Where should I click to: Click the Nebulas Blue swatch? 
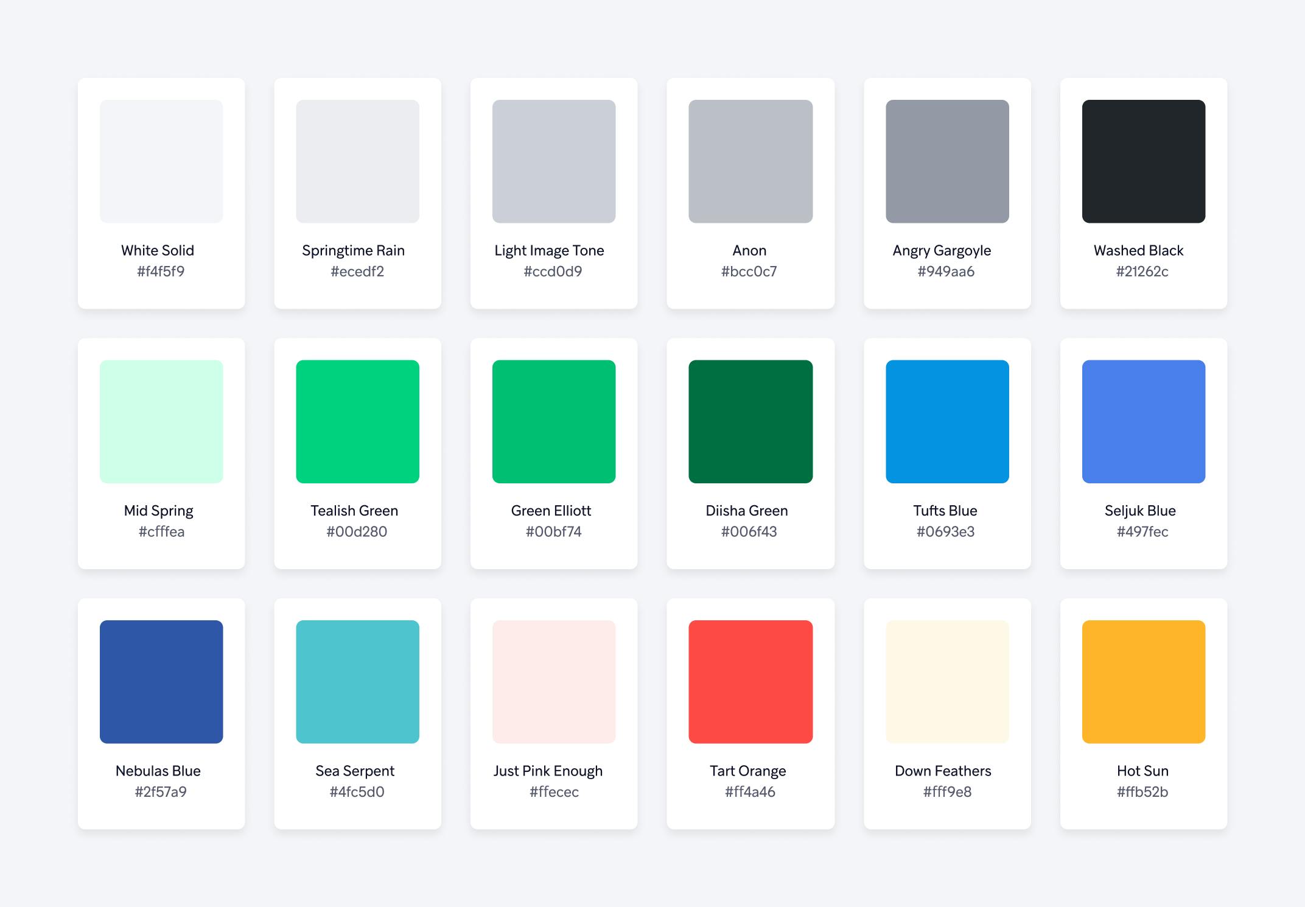(161, 682)
